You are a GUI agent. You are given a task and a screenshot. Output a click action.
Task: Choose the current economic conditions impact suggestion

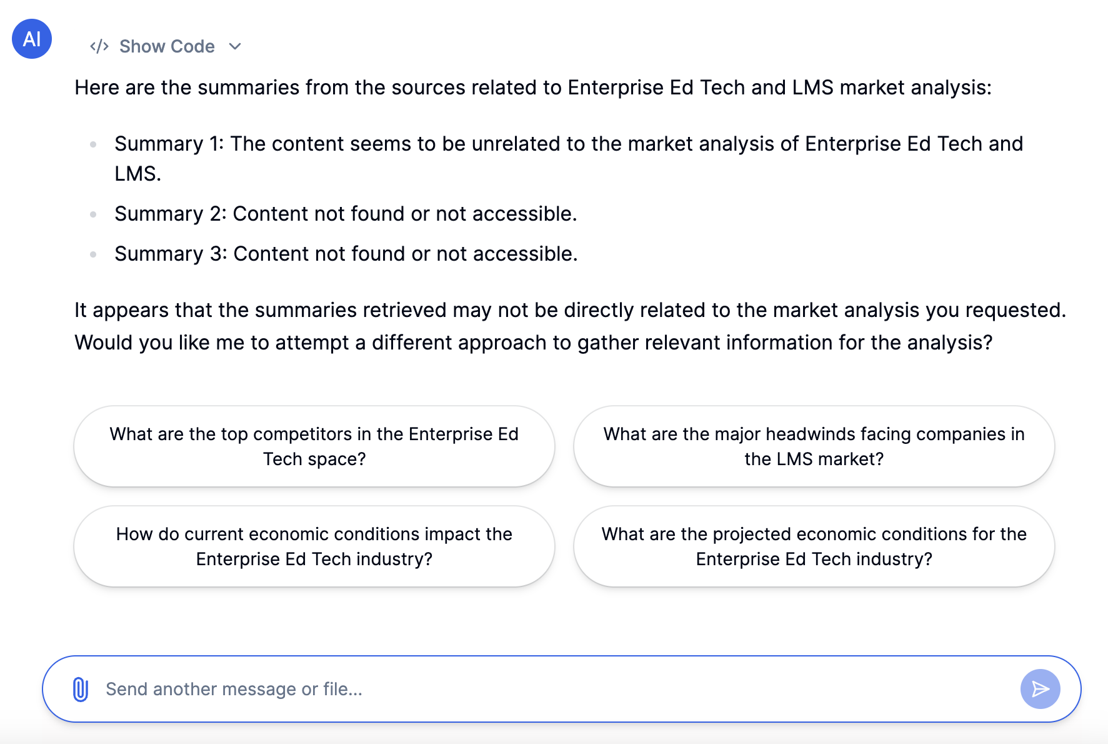(314, 546)
